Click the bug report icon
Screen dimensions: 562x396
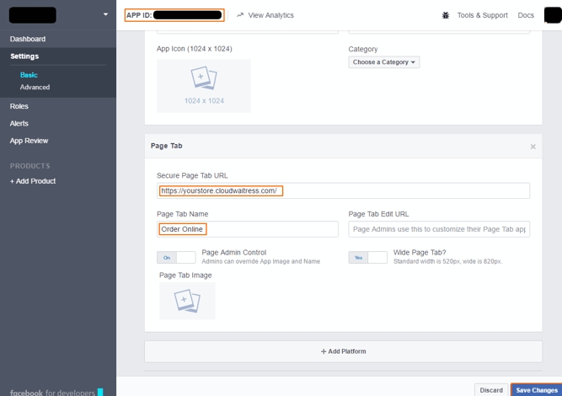pyautogui.click(x=446, y=15)
